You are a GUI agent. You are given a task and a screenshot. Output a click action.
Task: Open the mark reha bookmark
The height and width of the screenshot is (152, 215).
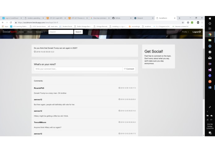[x=53, y=26]
